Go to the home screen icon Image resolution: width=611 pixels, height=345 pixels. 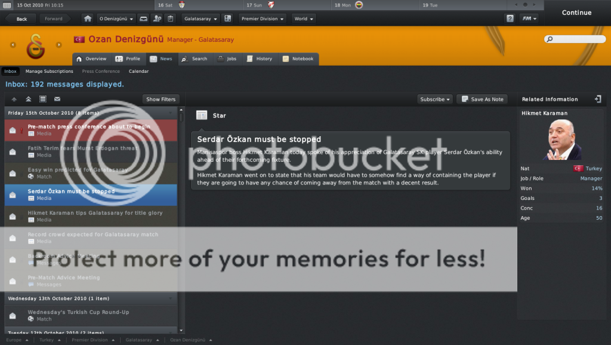coord(88,19)
